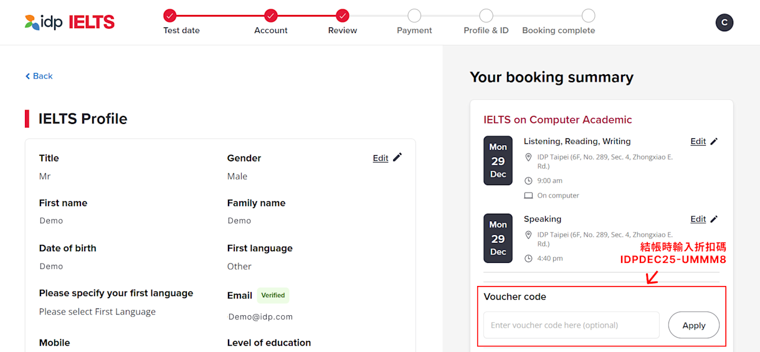
Task: Edit the Listening, Reading, Writing session
Action: pos(698,141)
